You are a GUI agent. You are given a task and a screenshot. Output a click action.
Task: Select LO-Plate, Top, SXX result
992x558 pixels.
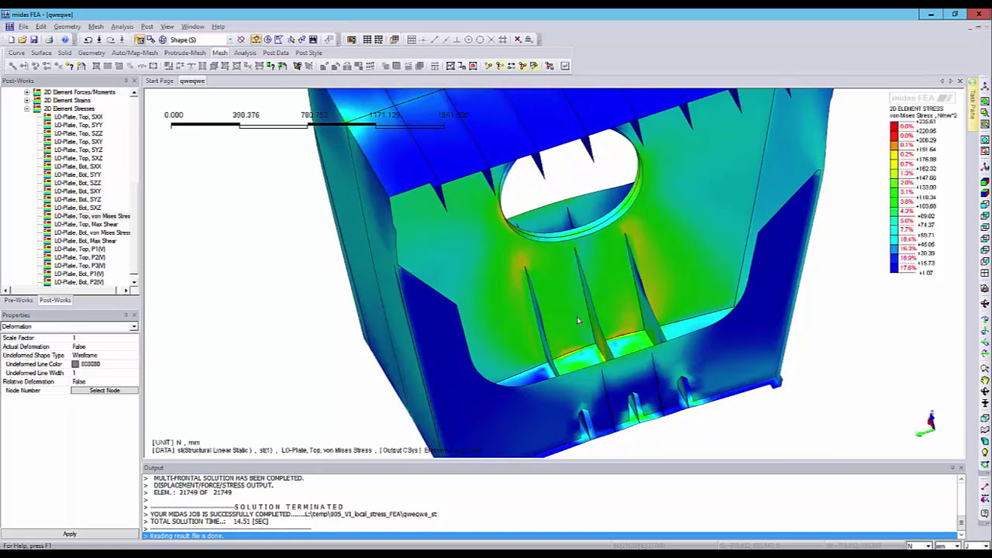pyautogui.click(x=77, y=117)
